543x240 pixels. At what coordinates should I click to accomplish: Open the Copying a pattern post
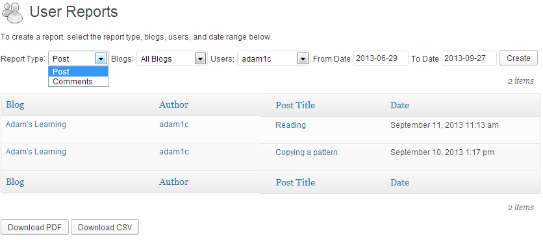[307, 152]
